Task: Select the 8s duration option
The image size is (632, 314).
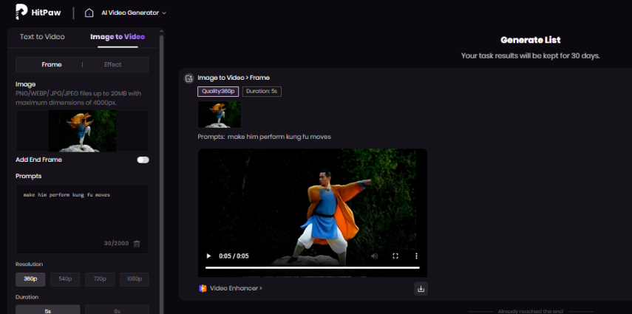Action: tap(117, 310)
